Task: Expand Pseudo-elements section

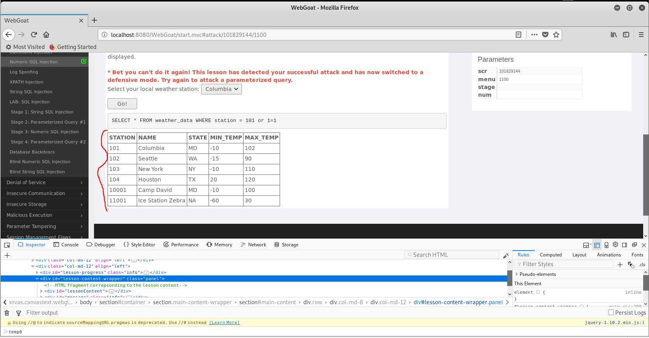Action: pos(517,274)
